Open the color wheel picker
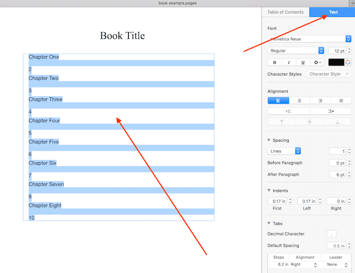355x273 pixels. (x=348, y=62)
